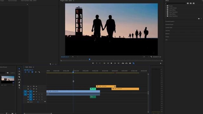Image resolution: width=203 pixels, height=114 pixels.
Task: Expand Video Transitions folder
Action: click(x=166, y=16)
